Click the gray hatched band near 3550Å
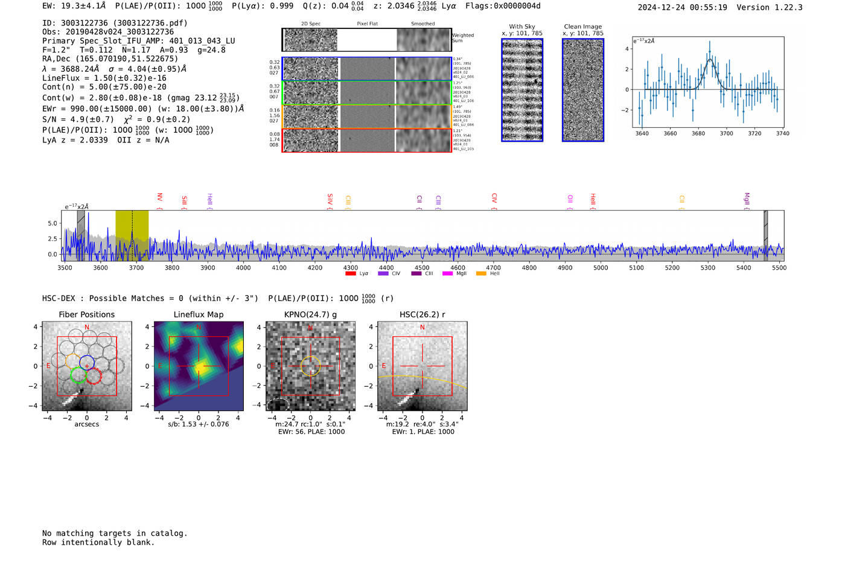 click(81, 236)
